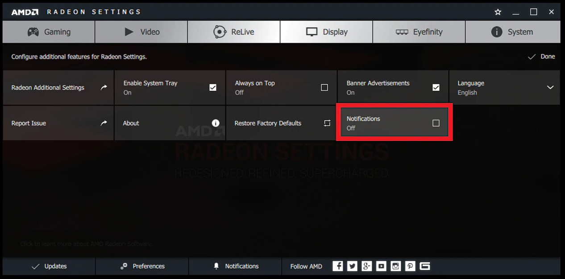565x279 pixels.
Task: Open AMD YouTube channel icon
Action: (381, 266)
